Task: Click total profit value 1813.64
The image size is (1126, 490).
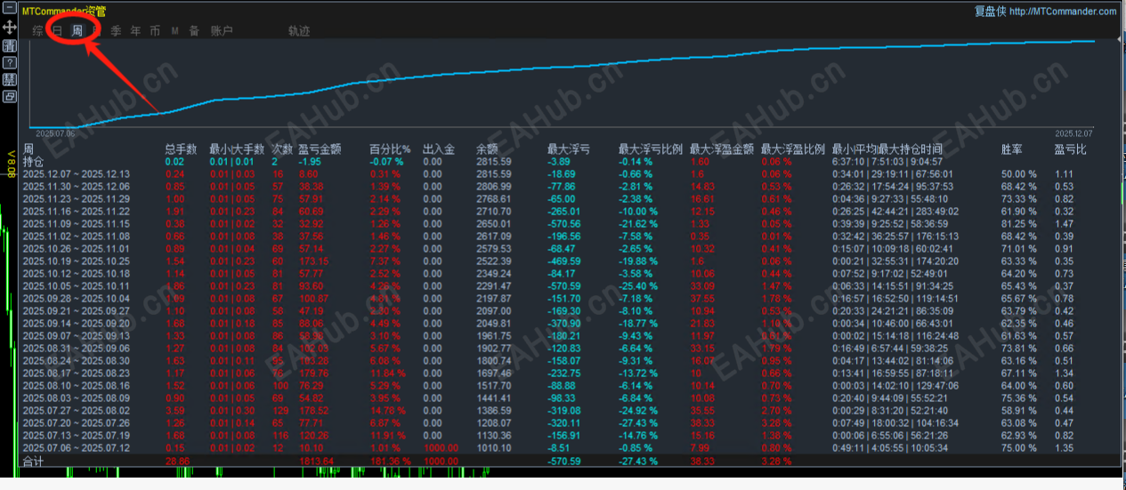Action: (x=317, y=462)
